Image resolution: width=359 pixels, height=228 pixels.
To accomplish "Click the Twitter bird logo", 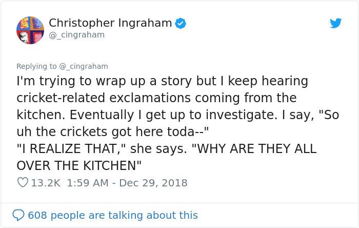I will coord(335,23).
